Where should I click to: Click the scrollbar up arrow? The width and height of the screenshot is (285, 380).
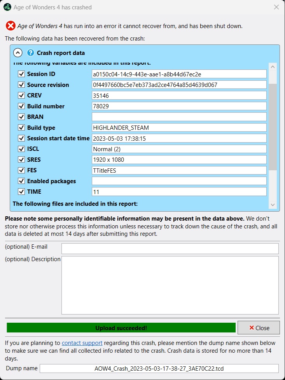pos(273,67)
